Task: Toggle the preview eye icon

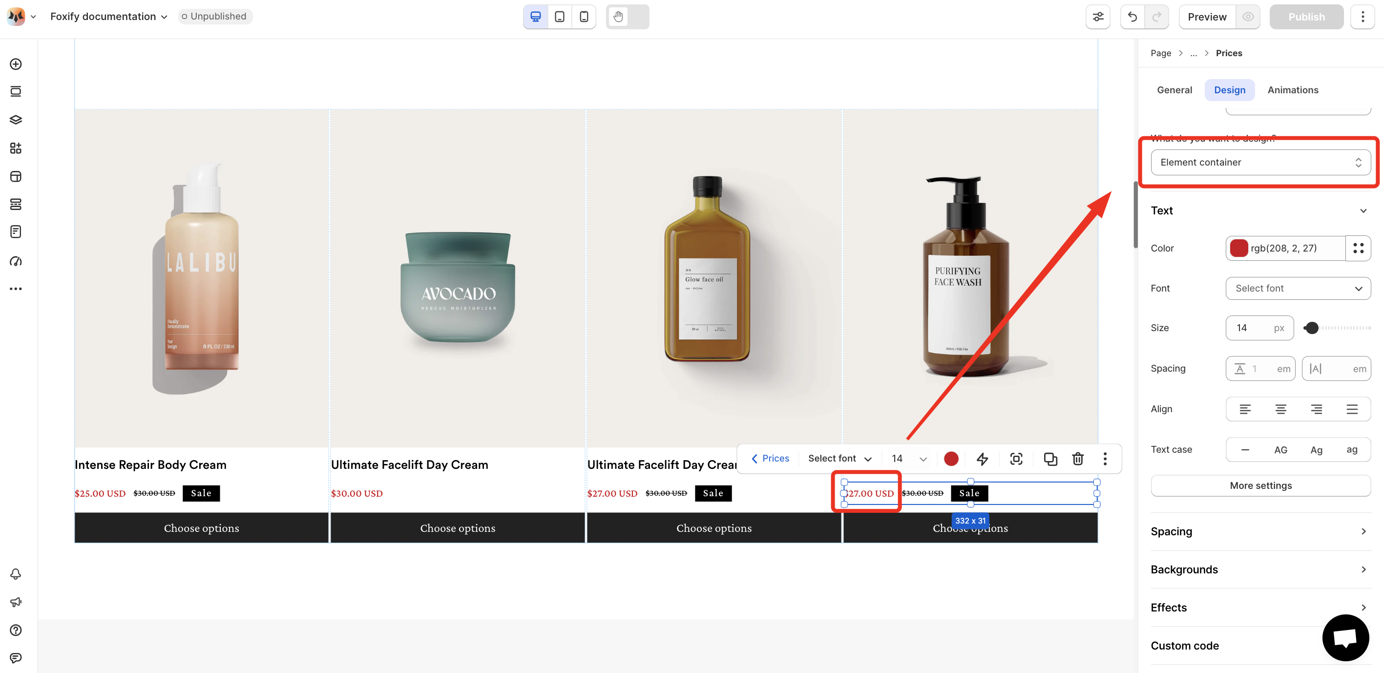Action: (x=1248, y=17)
